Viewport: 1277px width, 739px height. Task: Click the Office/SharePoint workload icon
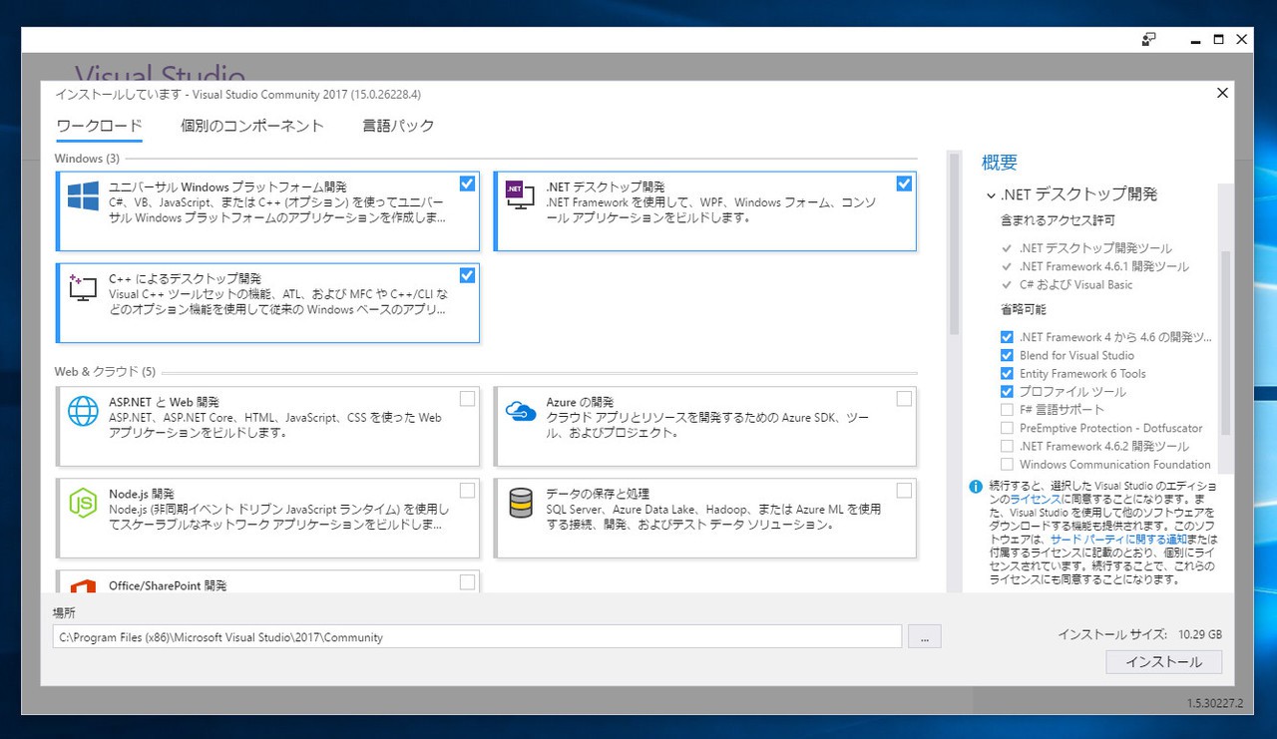[83, 586]
